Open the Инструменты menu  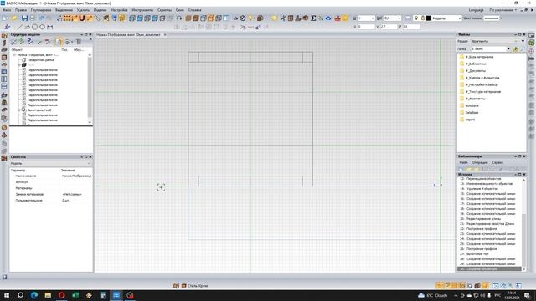click(142, 10)
